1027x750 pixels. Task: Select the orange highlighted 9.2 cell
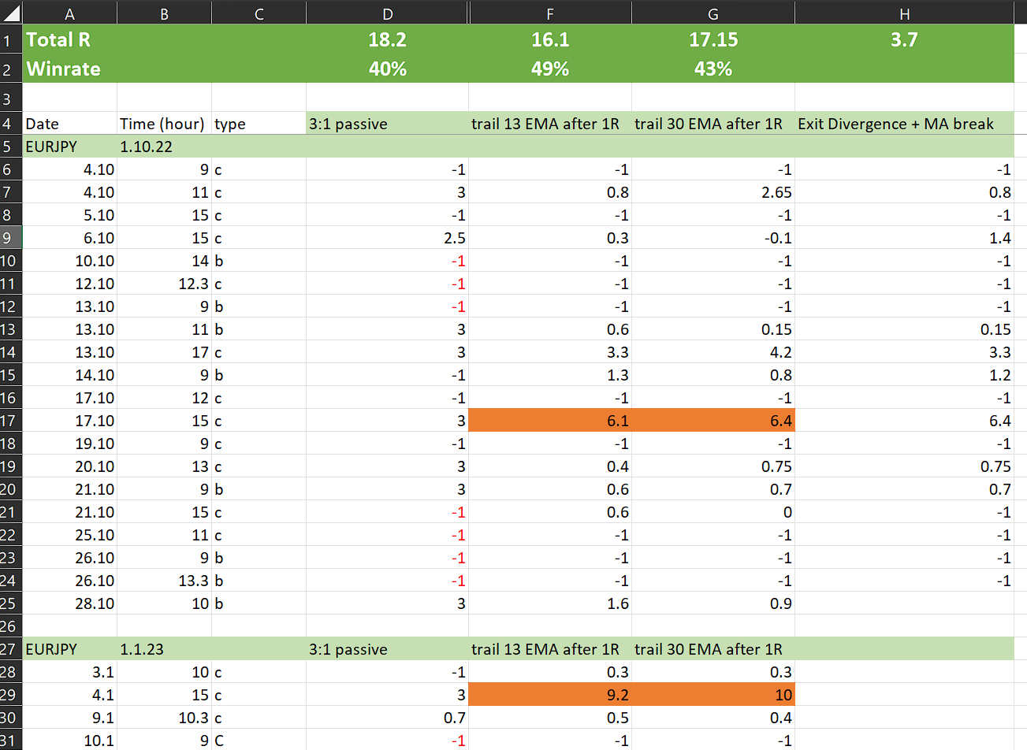(x=550, y=694)
